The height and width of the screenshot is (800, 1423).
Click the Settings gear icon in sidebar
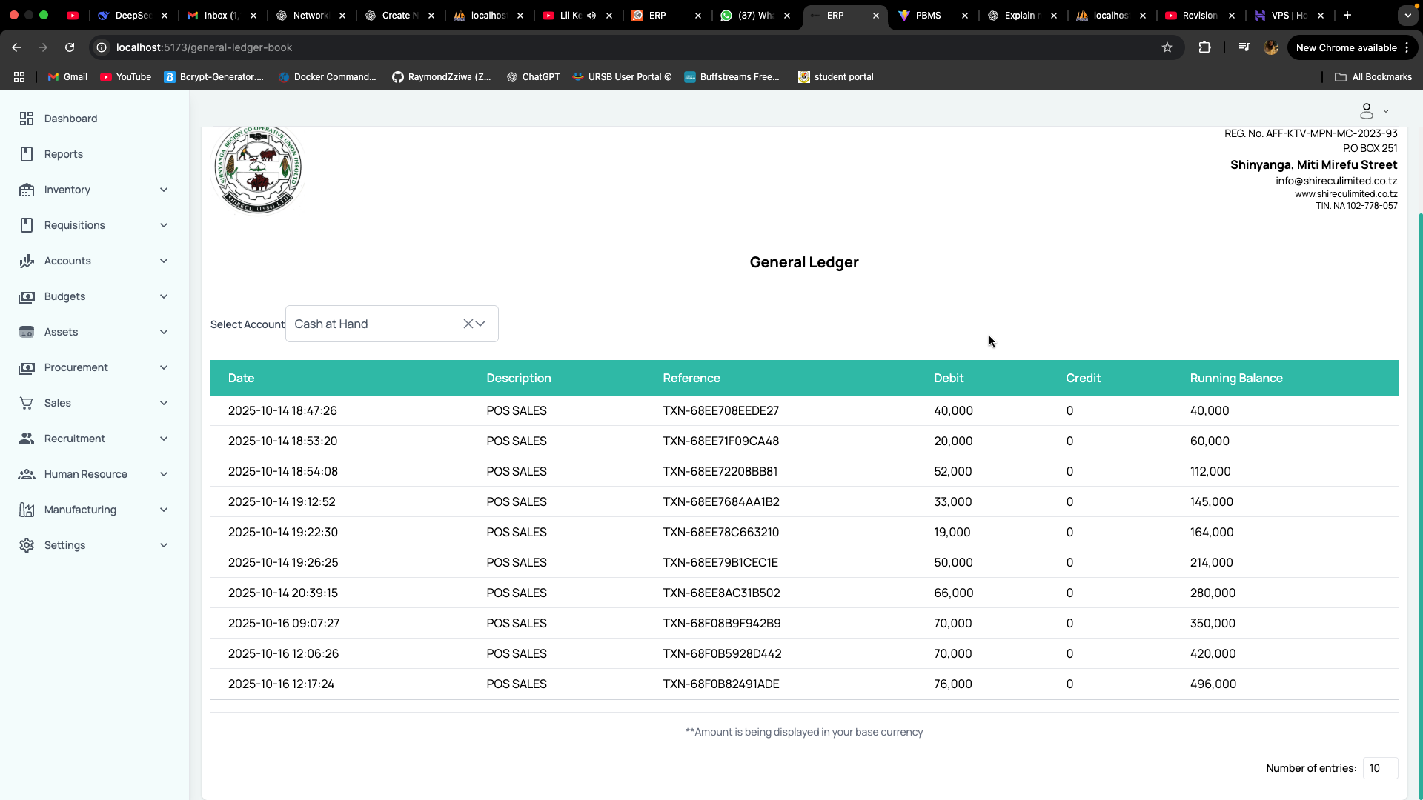point(27,545)
